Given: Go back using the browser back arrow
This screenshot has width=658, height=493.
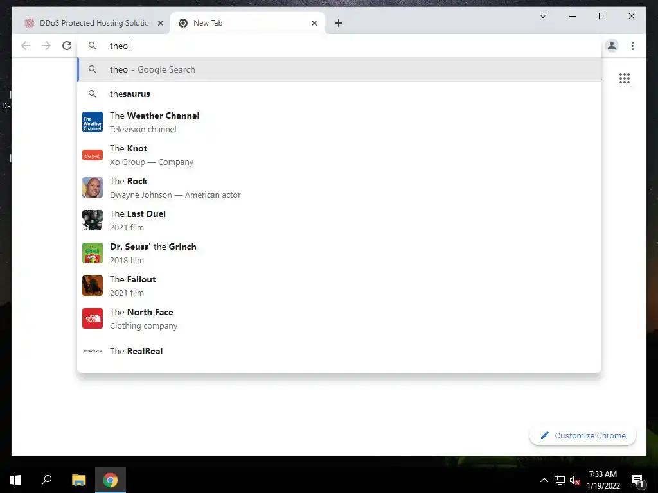Looking at the screenshot, I should (x=26, y=46).
